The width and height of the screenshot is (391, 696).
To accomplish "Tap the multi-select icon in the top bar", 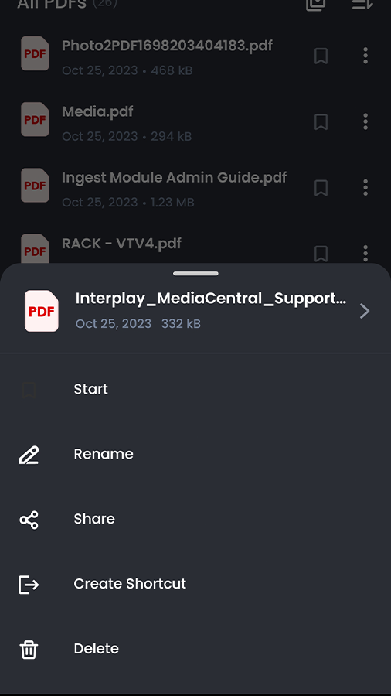I will [x=315, y=4].
